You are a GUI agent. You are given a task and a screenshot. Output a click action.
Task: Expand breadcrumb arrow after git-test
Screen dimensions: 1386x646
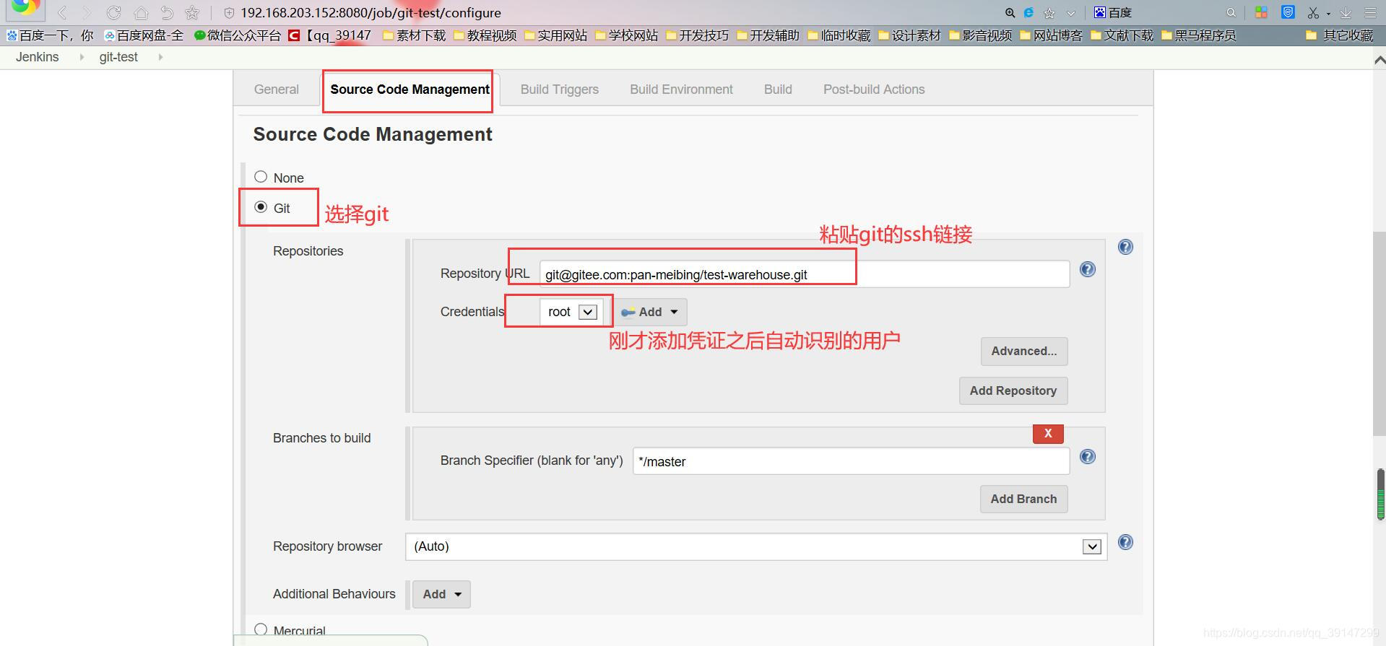160,57
